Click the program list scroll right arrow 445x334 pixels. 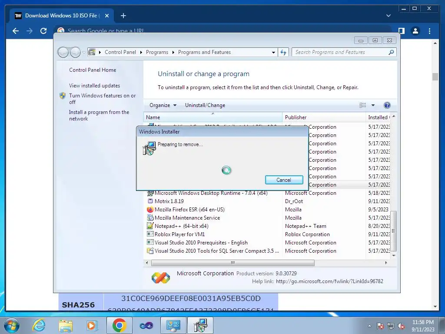pyautogui.click(x=386, y=263)
